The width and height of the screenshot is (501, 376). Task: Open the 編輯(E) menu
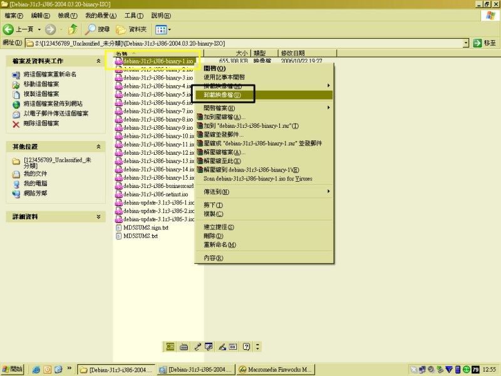click(x=40, y=15)
